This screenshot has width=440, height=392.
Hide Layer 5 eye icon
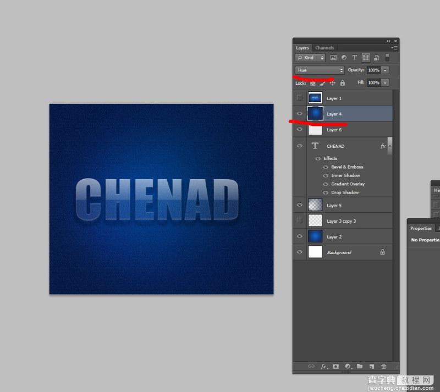pyautogui.click(x=299, y=205)
